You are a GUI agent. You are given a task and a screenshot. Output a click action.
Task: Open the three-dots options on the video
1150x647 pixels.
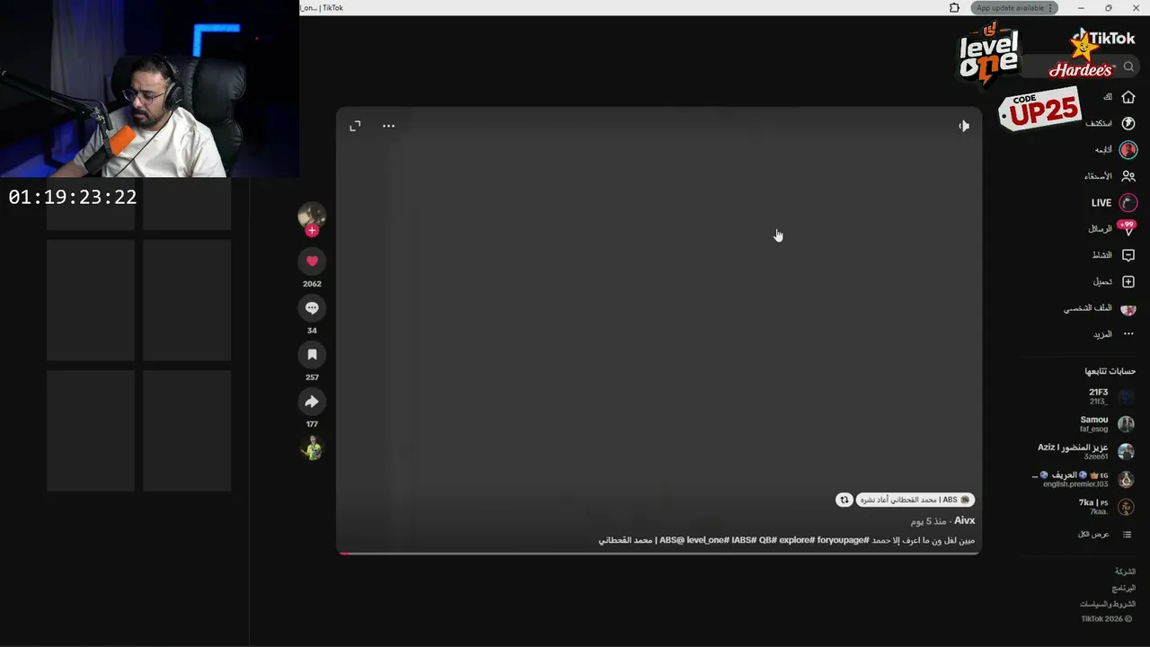pyautogui.click(x=388, y=126)
